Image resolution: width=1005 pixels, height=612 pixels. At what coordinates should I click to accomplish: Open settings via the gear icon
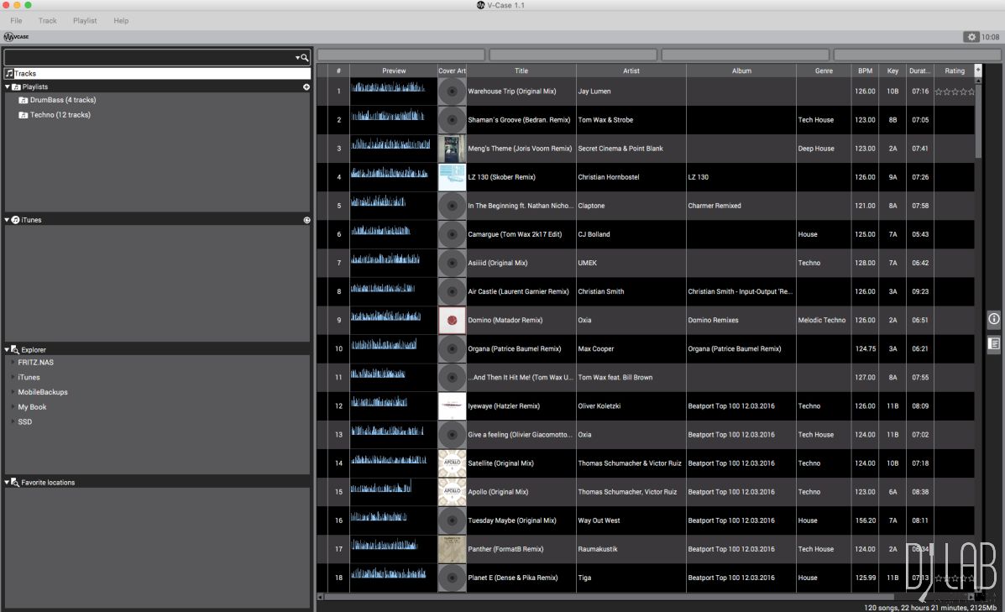[971, 37]
